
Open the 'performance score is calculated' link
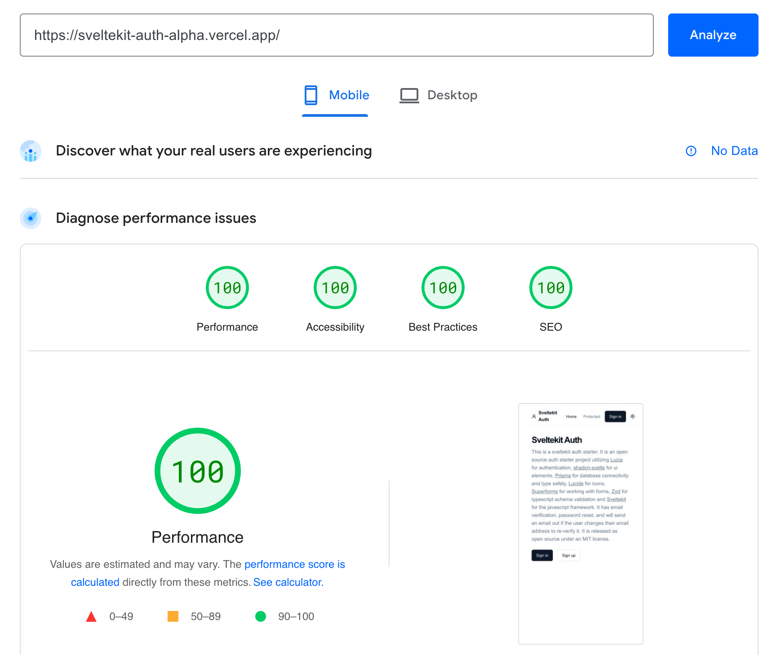(x=295, y=564)
